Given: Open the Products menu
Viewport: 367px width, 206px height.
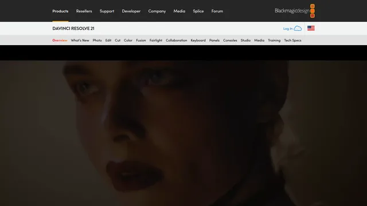Looking at the screenshot, I should click(x=60, y=11).
